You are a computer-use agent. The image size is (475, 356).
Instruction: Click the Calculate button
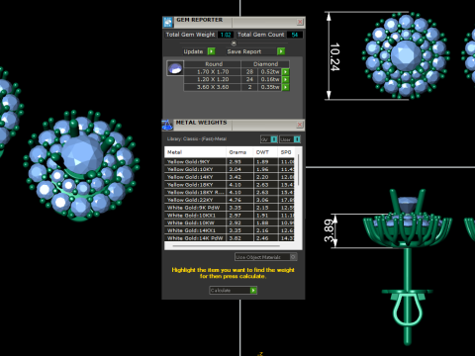tap(233, 291)
